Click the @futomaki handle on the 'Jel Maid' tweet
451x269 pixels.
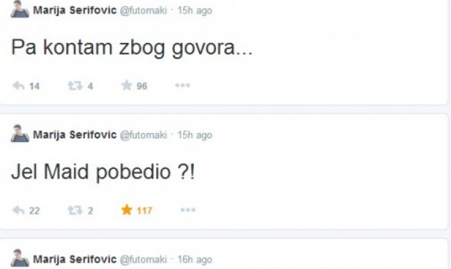[143, 135]
